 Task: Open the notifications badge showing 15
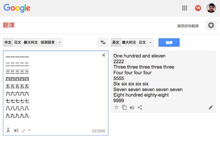click(198, 8)
